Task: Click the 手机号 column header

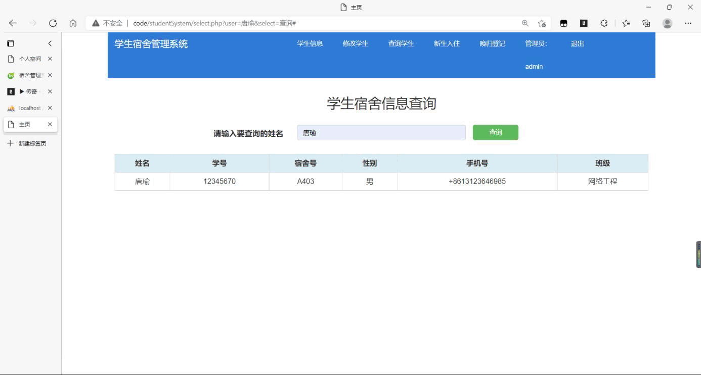Action: [x=477, y=163]
